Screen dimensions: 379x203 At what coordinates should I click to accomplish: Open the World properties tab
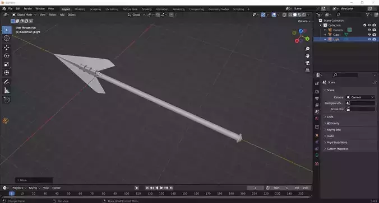tap(317, 119)
